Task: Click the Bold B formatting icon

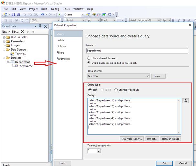Action: (x=173, y=21)
